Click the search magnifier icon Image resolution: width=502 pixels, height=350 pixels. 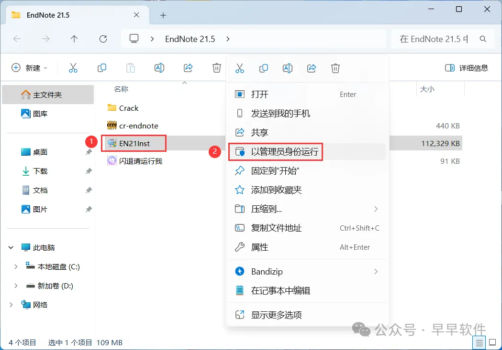483,39
